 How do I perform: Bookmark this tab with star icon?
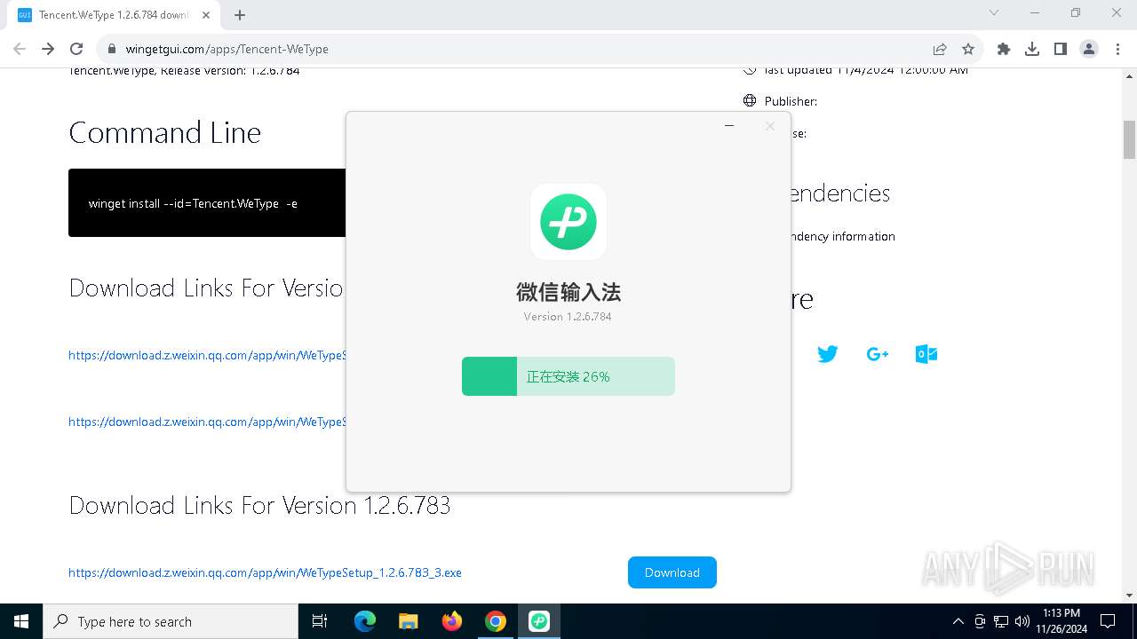pyautogui.click(x=968, y=49)
